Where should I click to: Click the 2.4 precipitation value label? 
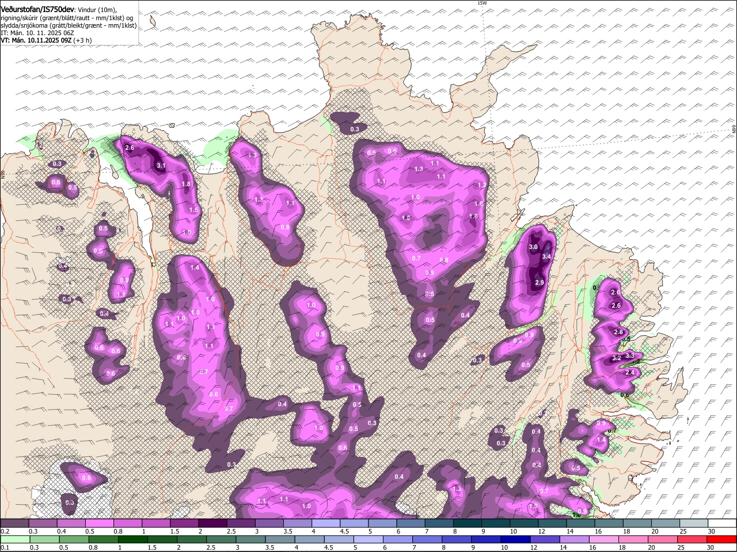(x=630, y=373)
